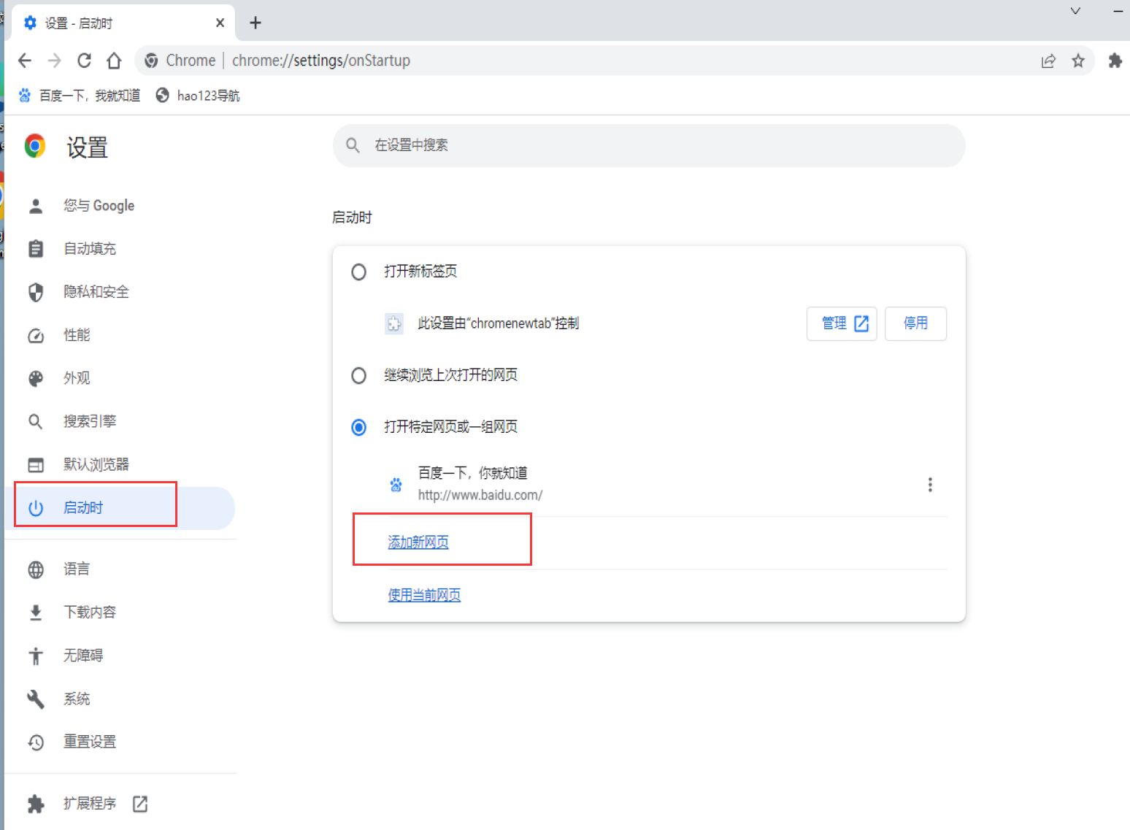Screen dimensions: 1130x830
Task: Select 继续浏览上次打开的网页 radio option
Action: pyautogui.click(x=358, y=376)
